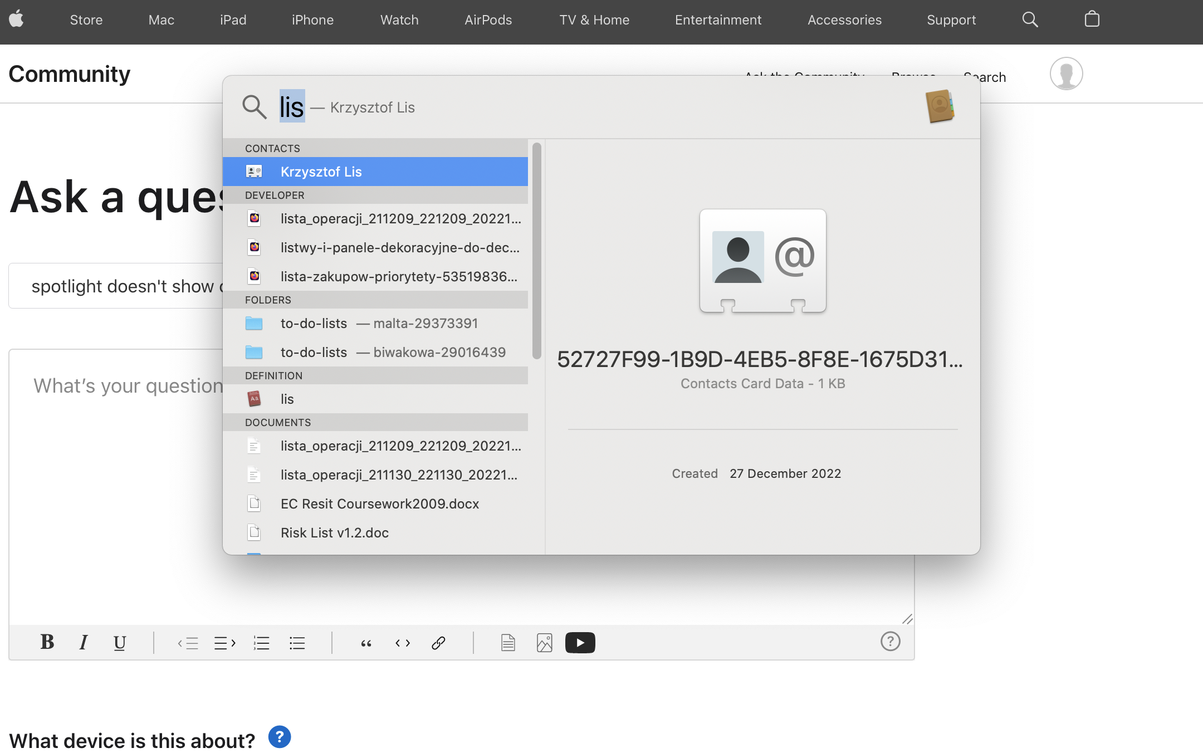Toggle bold formatting in the editor

[47, 642]
